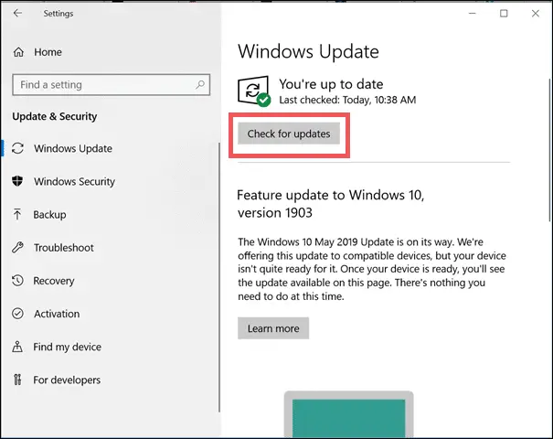Maximize the Settings window

504,14
